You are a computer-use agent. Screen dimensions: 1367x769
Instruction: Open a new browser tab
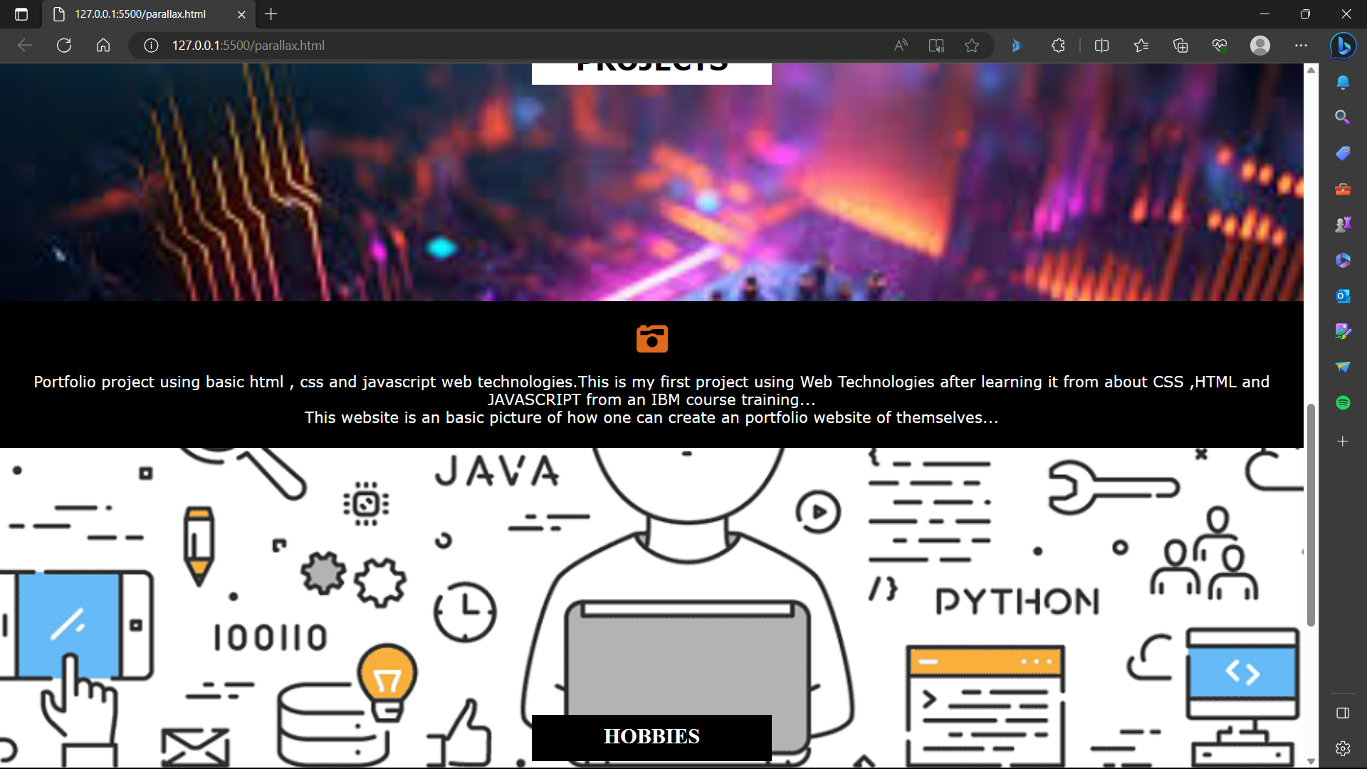click(271, 14)
